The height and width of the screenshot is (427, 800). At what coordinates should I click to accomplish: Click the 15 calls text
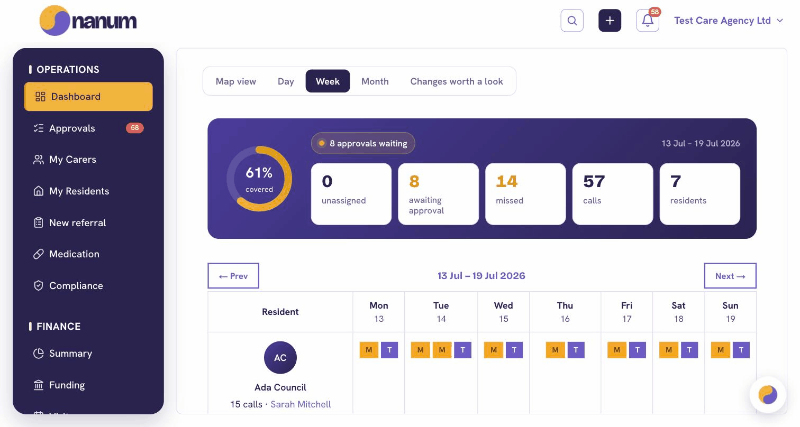pyautogui.click(x=246, y=404)
